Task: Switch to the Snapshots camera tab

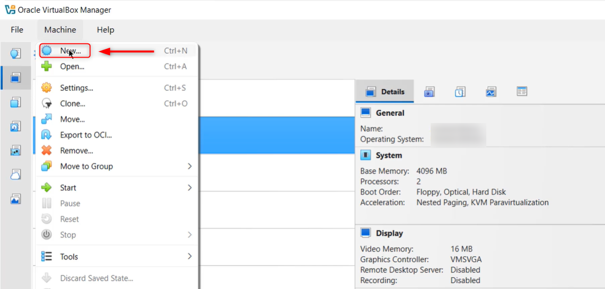Action: tap(429, 92)
